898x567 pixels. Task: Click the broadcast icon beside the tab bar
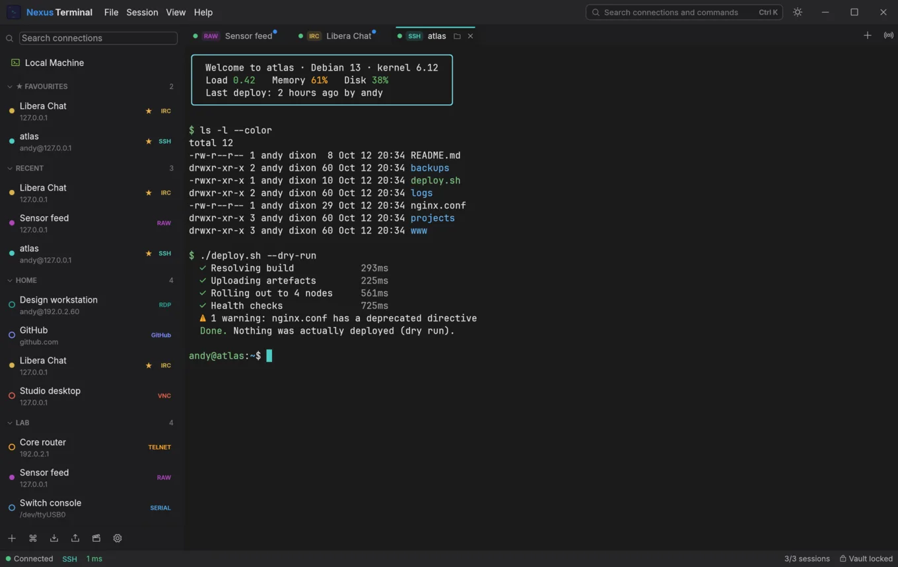click(889, 36)
